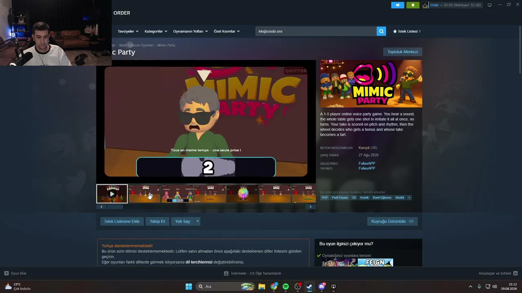The image size is (522, 293).
Task: Click the dil tercihlerinizi language preferences link
Action: click(199, 262)
